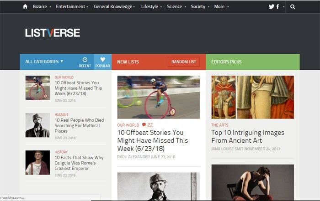Click the Random List button
The width and height of the screenshot is (320, 201).
pos(184,62)
